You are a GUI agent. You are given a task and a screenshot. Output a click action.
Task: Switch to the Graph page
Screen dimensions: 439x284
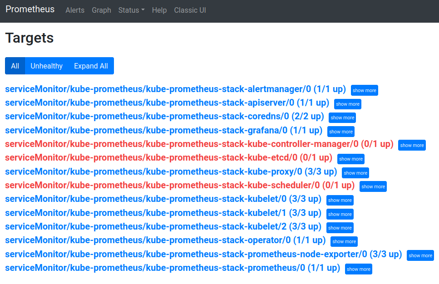point(101,10)
